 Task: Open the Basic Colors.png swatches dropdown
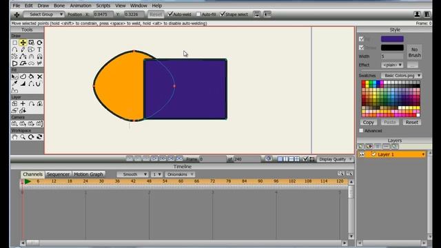402,76
